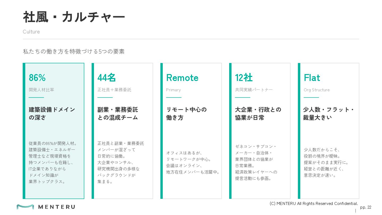The width and height of the screenshot is (382, 215).
Task: Select the 86% development staff card
Action: point(54,131)
